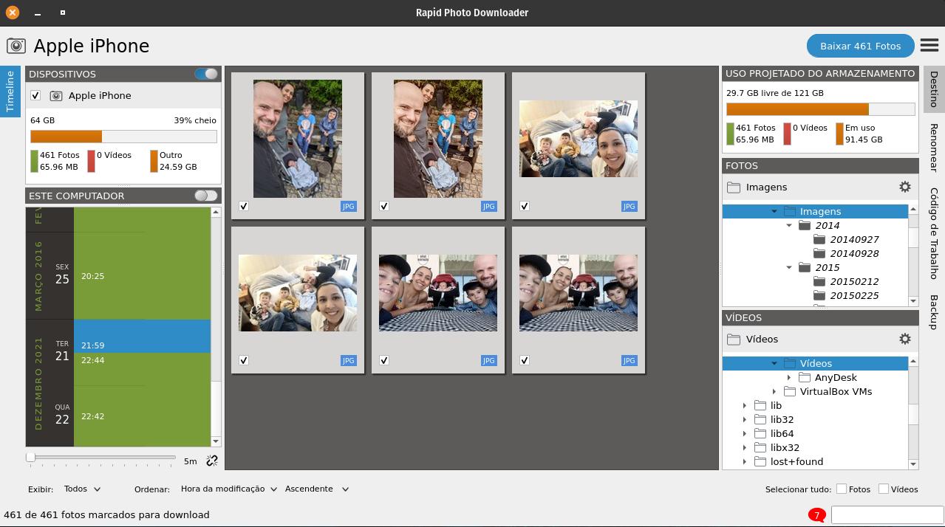Open Vídeos destination settings gear
Image resolution: width=945 pixels, height=527 pixels.
[x=904, y=339]
